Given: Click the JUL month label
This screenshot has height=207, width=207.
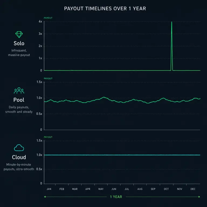Looking at the screenshot, I should (x=127, y=189).
